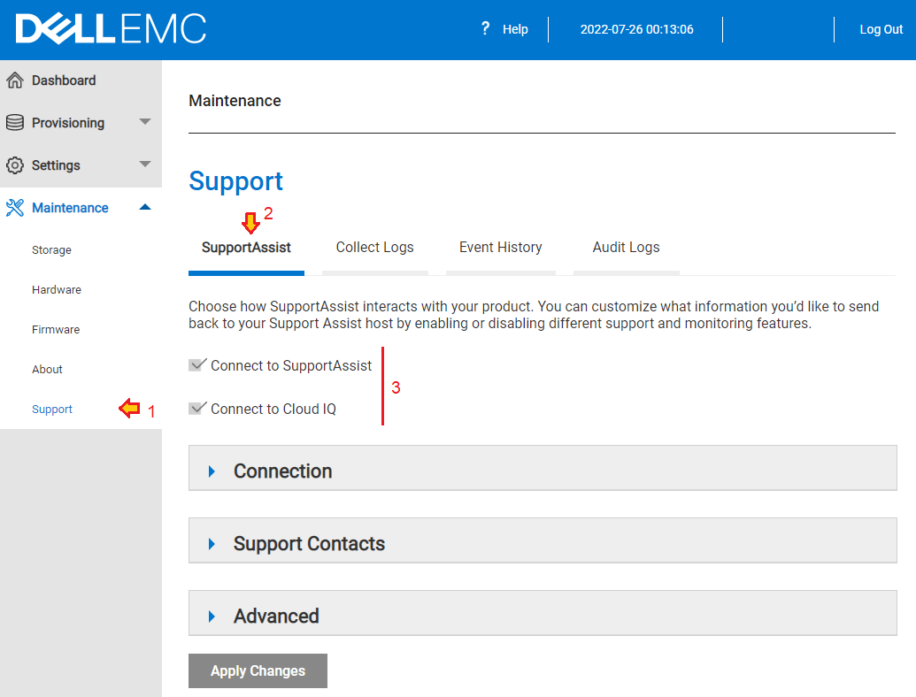916x697 pixels.
Task: View the Audit Logs tab
Action: 626,248
